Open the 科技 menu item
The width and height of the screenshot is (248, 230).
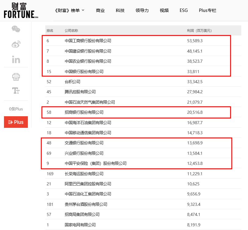click(x=120, y=10)
